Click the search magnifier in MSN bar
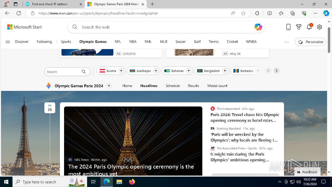 (x=75, y=27)
